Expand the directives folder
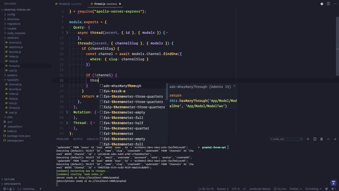The image size is (339, 191). 13,19
